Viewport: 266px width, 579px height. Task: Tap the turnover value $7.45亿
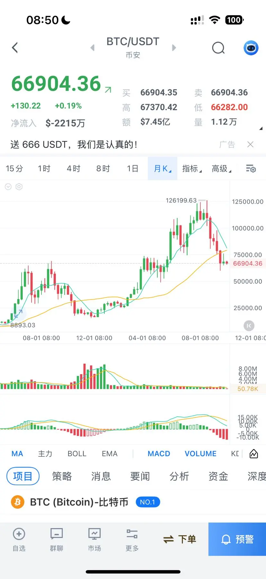tap(155, 122)
